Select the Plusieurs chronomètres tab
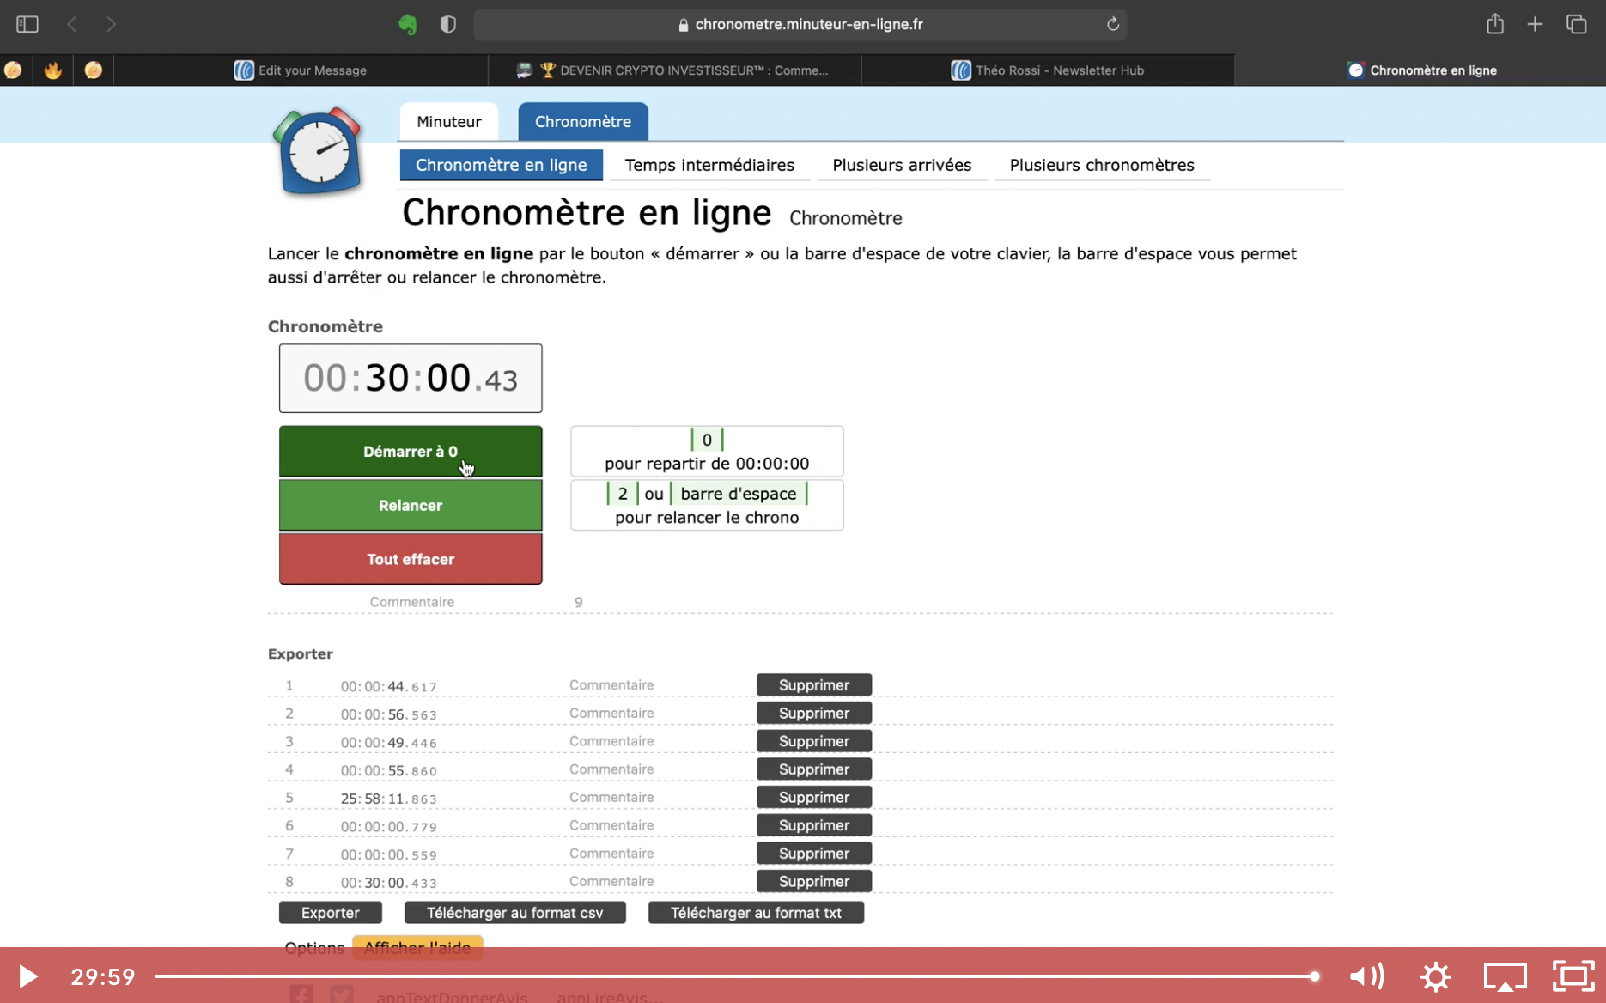This screenshot has height=1003, width=1606. [x=1101, y=165]
